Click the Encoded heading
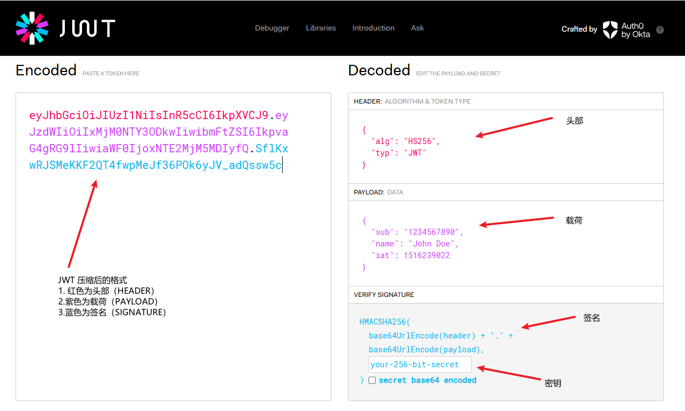 click(46, 70)
